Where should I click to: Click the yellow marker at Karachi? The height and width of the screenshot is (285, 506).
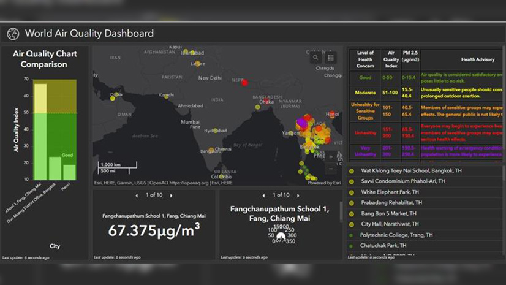point(165,96)
